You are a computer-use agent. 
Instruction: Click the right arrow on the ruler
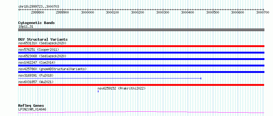coord(263,10)
